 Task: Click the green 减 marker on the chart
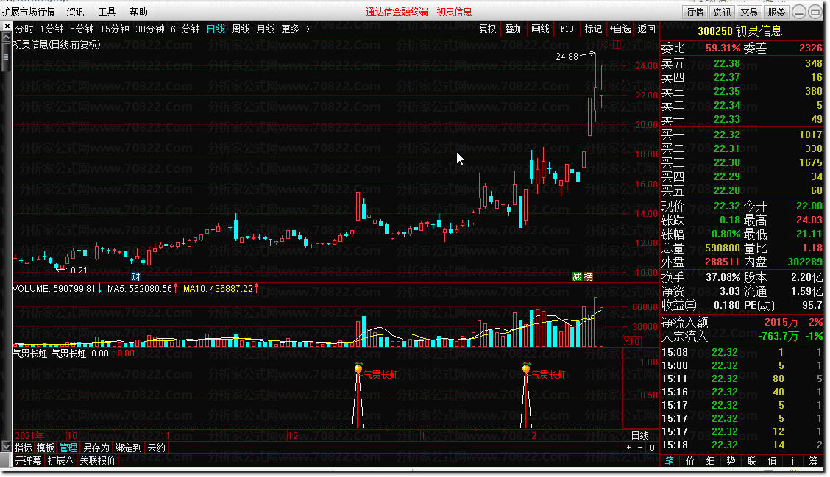point(577,276)
